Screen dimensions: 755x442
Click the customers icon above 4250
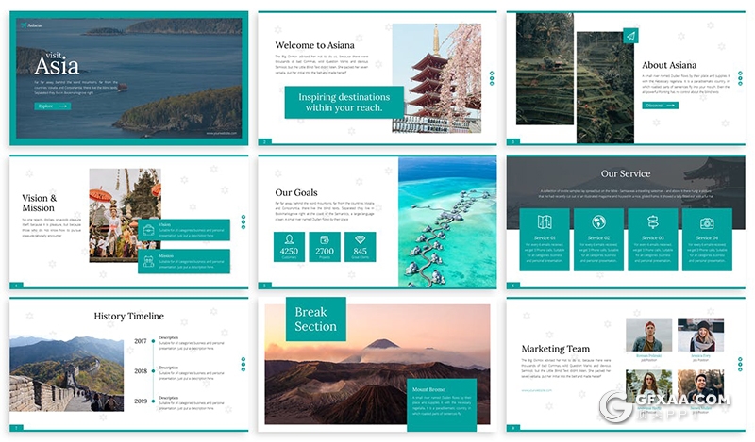290,239
